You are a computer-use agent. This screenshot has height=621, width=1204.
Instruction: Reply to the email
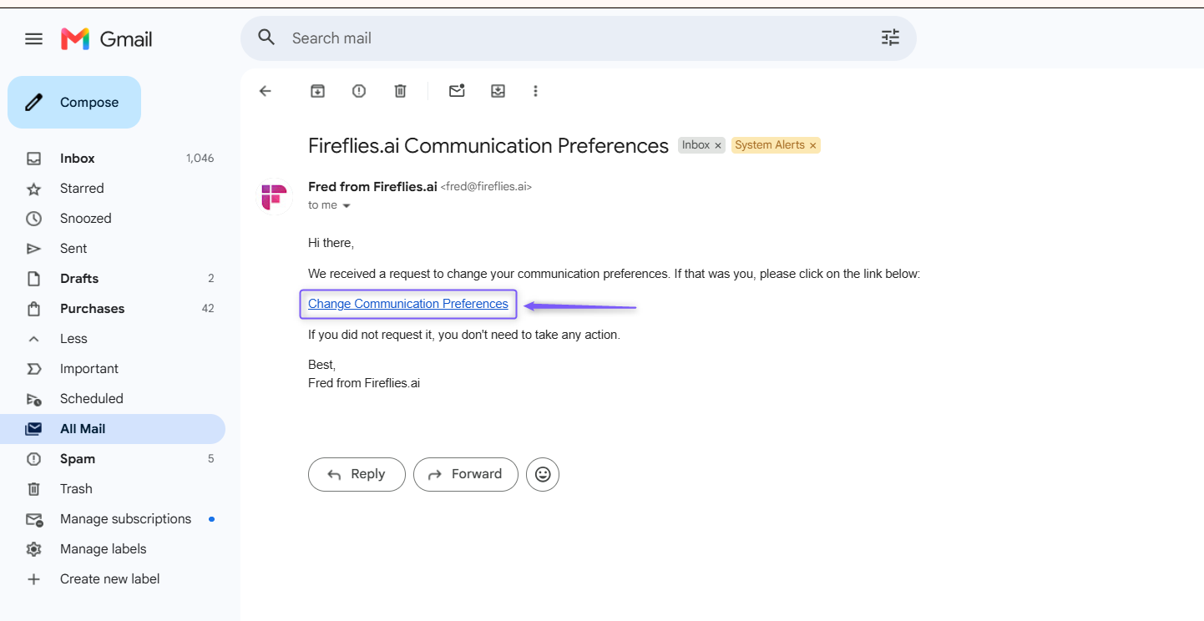357,474
